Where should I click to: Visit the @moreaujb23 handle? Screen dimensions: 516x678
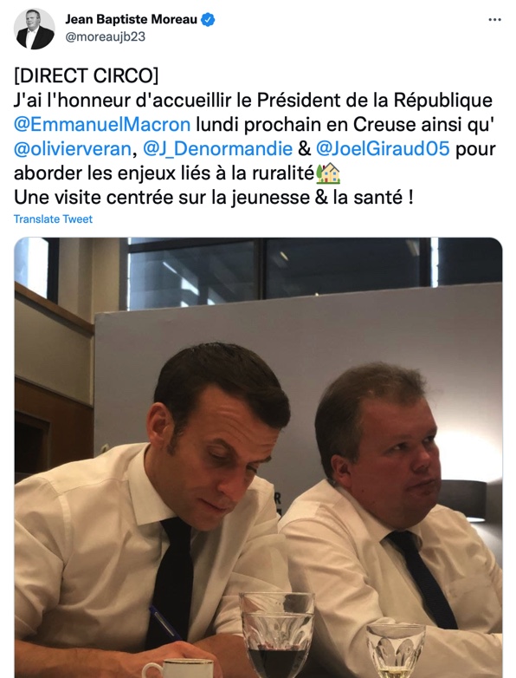click(x=106, y=36)
